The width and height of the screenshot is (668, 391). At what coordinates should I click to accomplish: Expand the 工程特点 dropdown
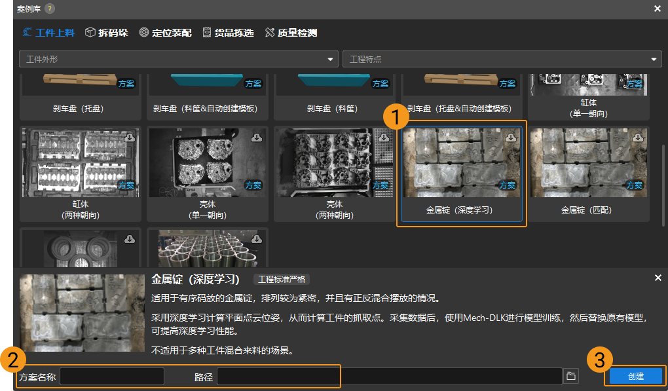coord(502,59)
